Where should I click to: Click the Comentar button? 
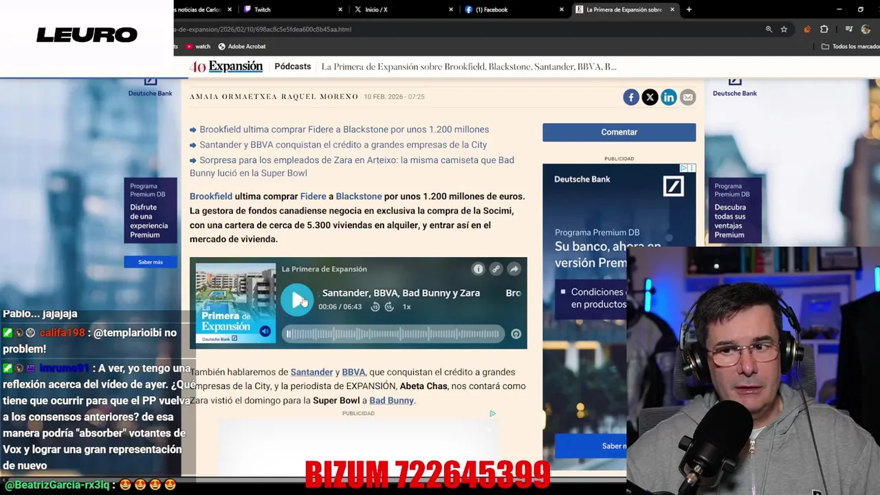coord(619,132)
